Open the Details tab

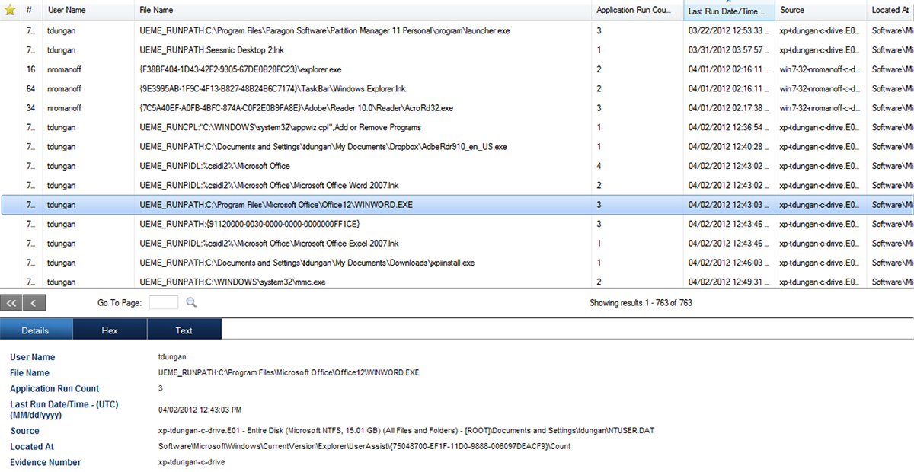(37, 330)
